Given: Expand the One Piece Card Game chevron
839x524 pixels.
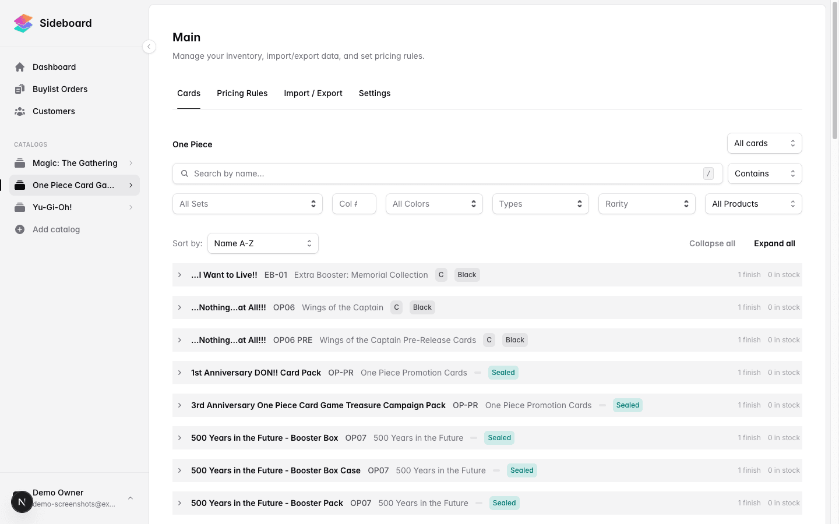Looking at the screenshot, I should click(131, 185).
